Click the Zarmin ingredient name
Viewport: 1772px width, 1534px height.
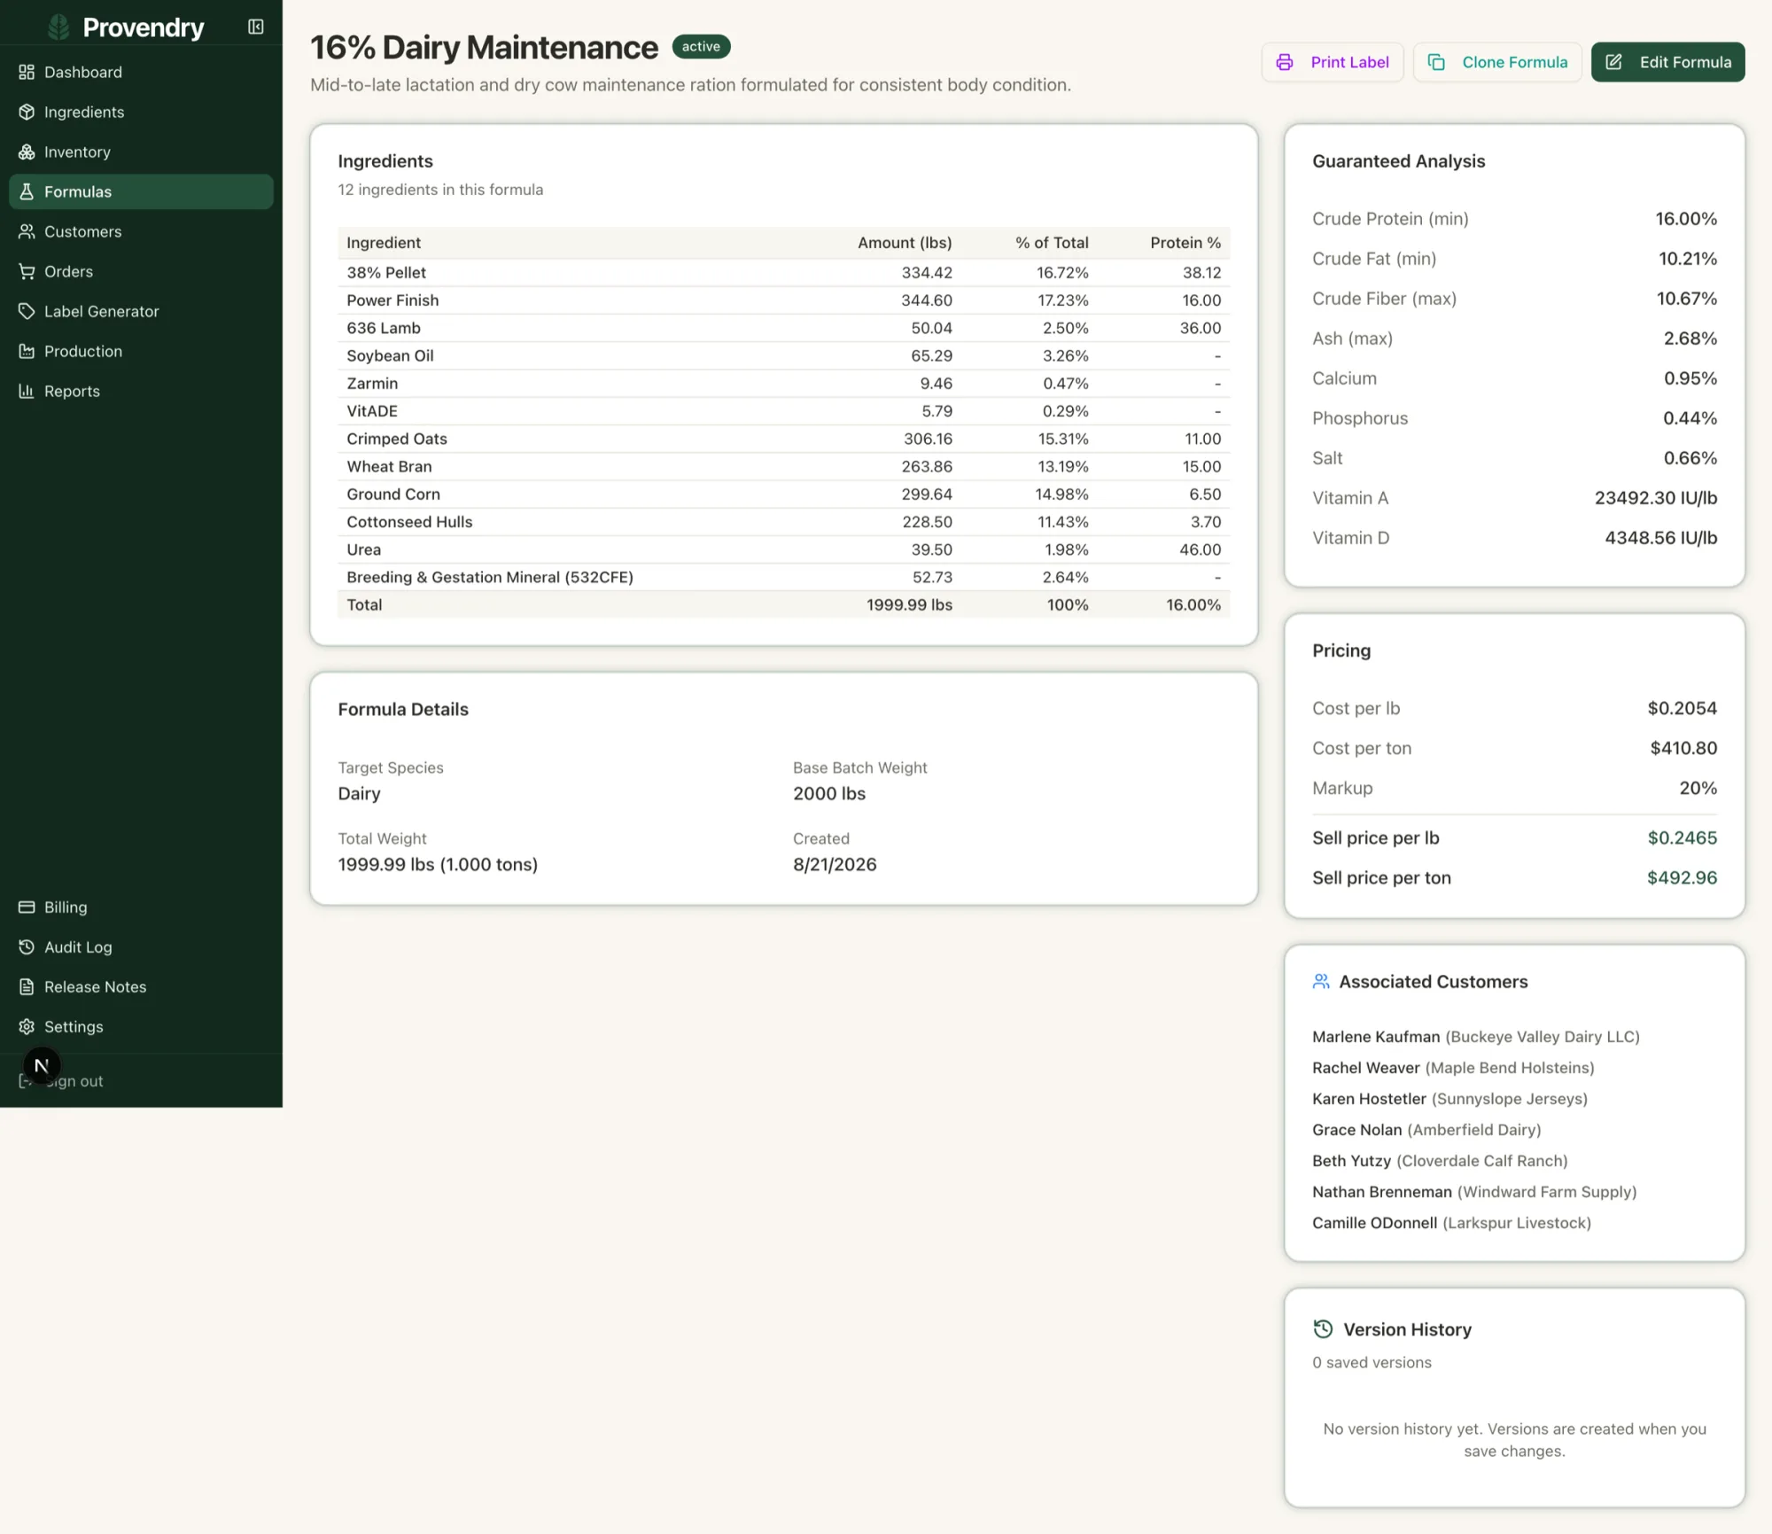[372, 384]
